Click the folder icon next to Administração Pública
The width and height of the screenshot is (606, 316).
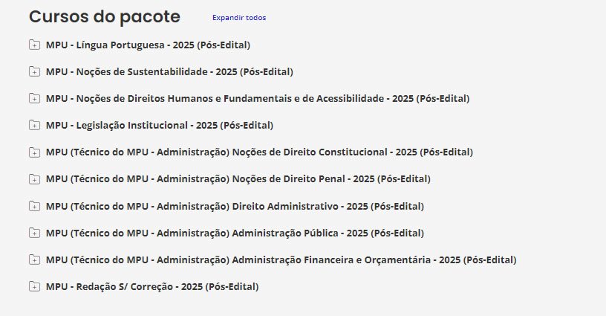pyautogui.click(x=34, y=233)
